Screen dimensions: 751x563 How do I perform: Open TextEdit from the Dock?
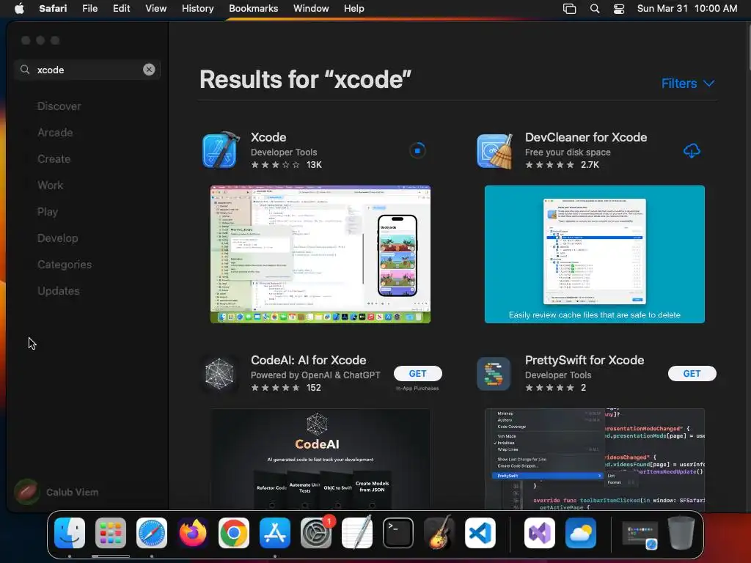357,533
